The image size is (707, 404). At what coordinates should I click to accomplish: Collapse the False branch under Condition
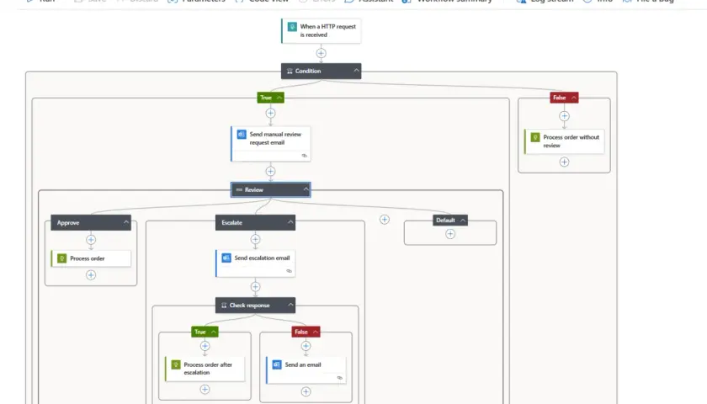(573, 98)
